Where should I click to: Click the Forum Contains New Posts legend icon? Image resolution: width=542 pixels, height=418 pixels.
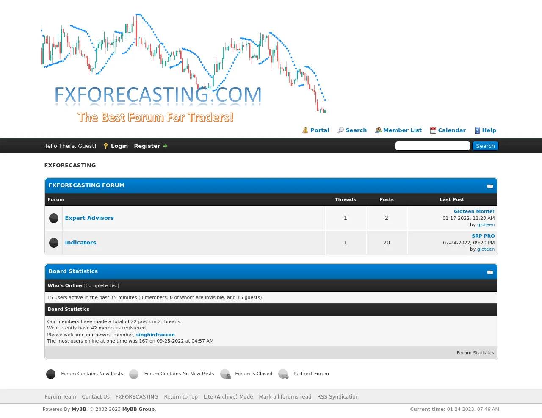pos(51,374)
